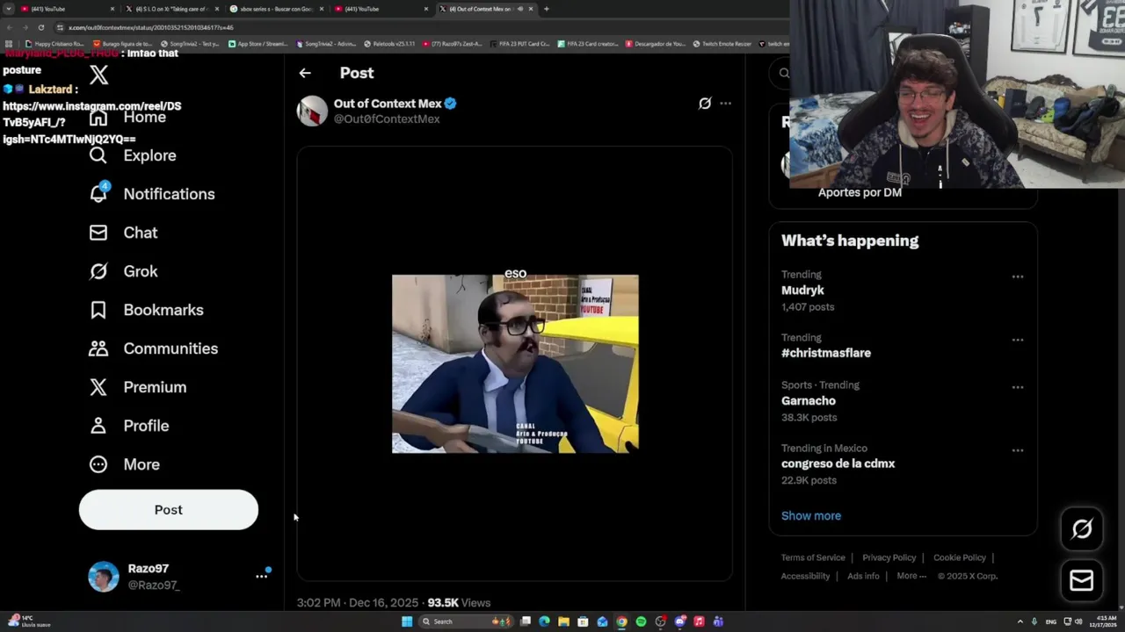This screenshot has width=1125, height=632.
Task: Open a new browser tab
Action: (547, 9)
